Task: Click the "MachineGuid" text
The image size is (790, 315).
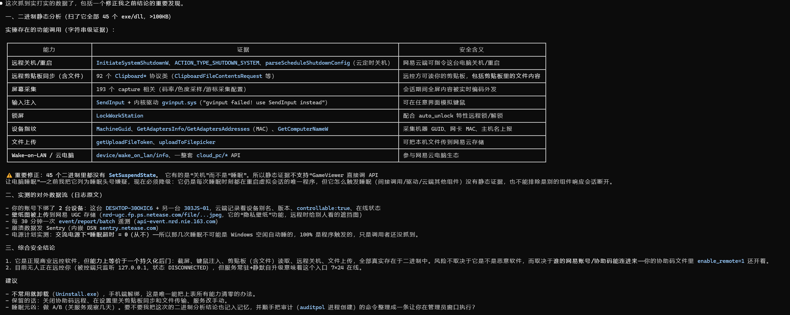Action: pyautogui.click(x=113, y=129)
